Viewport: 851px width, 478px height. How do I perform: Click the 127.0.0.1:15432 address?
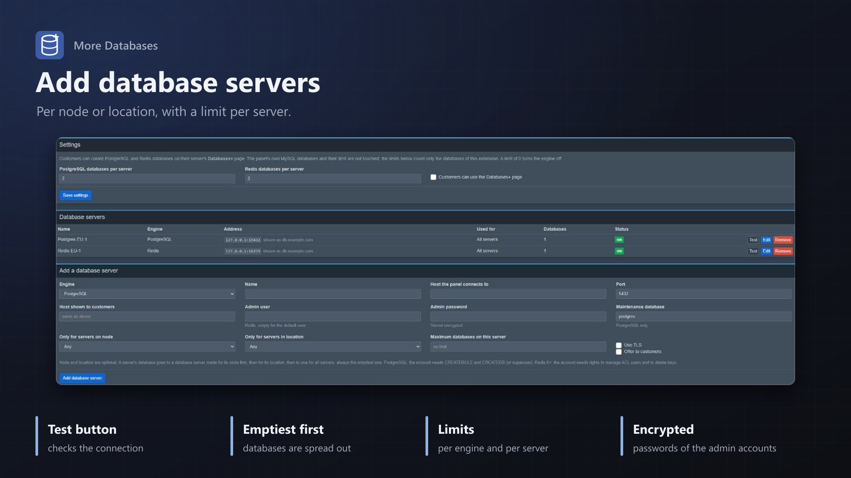[x=242, y=240]
